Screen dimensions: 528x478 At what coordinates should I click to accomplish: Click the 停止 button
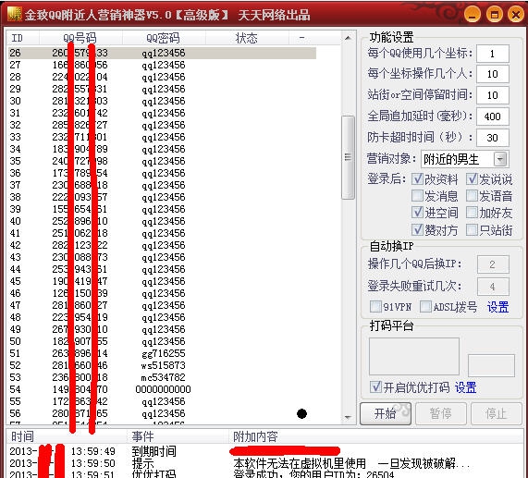pos(497,413)
